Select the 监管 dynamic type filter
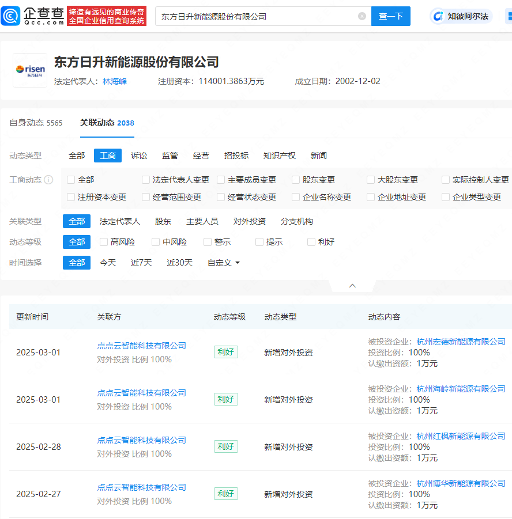The height and width of the screenshot is (519, 512). tap(170, 156)
